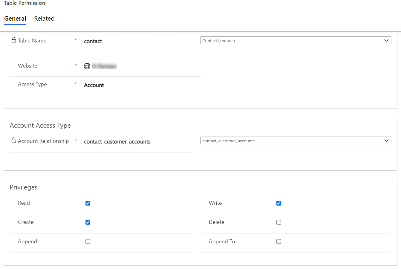Uncheck the Write privilege checkbox
This screenshot has height=269, width=401.
(279, 203)
